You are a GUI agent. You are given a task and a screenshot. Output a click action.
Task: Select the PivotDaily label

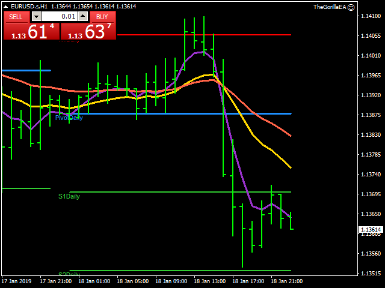pyautogui.click(x=69, y=118)
